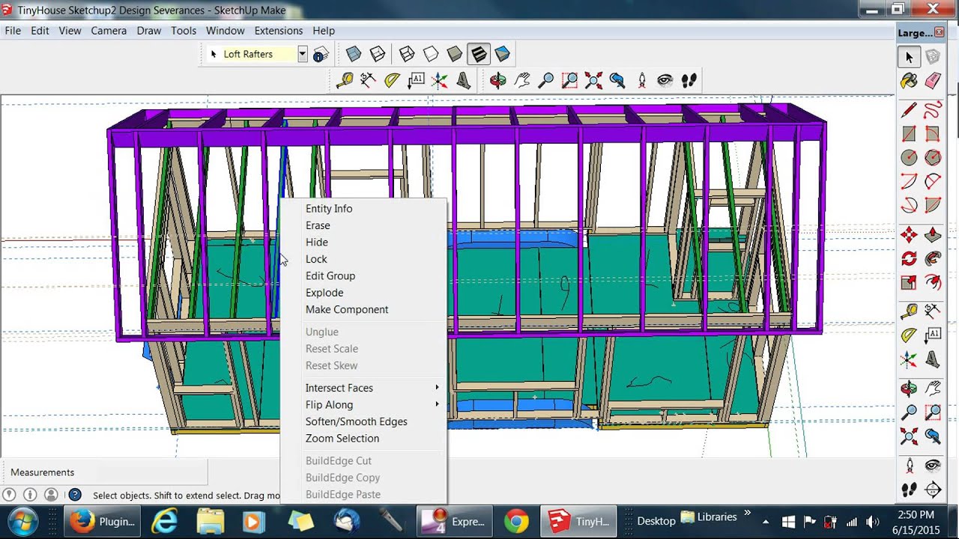Select the Push/Pull tool

tap(933, 236)
